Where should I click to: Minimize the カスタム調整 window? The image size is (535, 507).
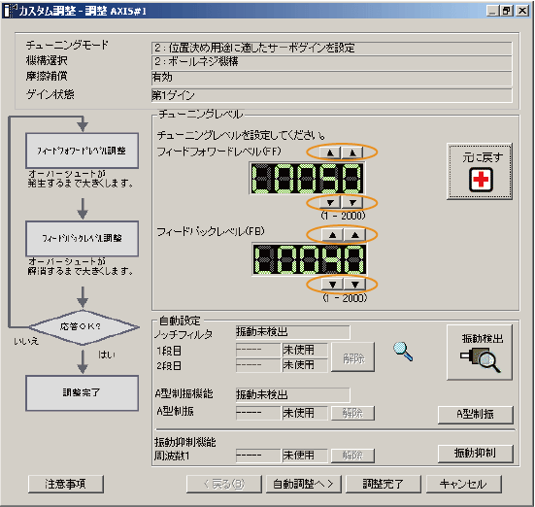click(x=493, y=11)
